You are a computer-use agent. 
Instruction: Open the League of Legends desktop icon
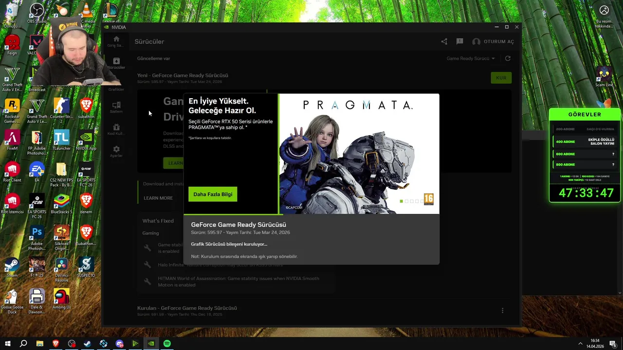pyautogui.click(x=111, y=13)
